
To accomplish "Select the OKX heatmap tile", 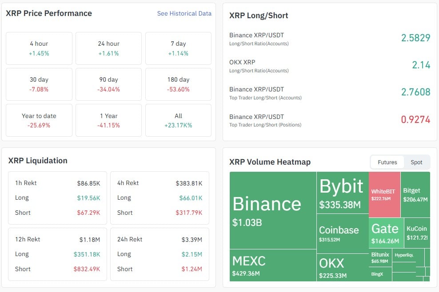I will point(342,267).
